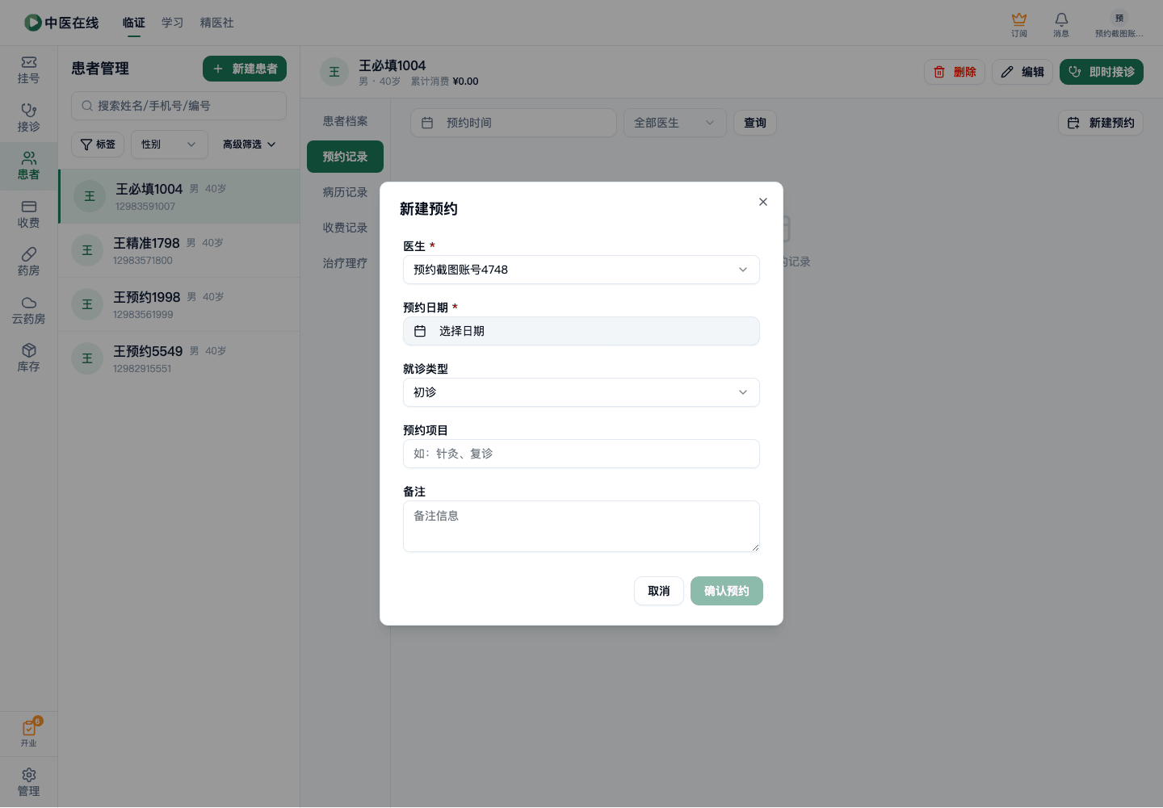Screen dimensions: 1163x808
Task: Open the 就诊类型 初诊 dropdown
Action: (x=581, y=392)
